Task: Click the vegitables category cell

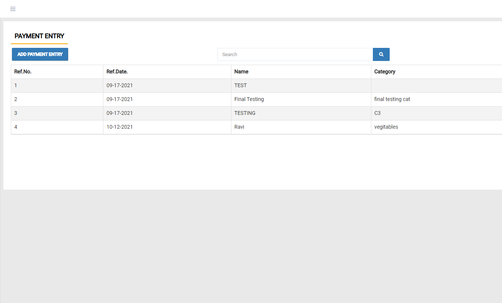Action: click(386, 127)
